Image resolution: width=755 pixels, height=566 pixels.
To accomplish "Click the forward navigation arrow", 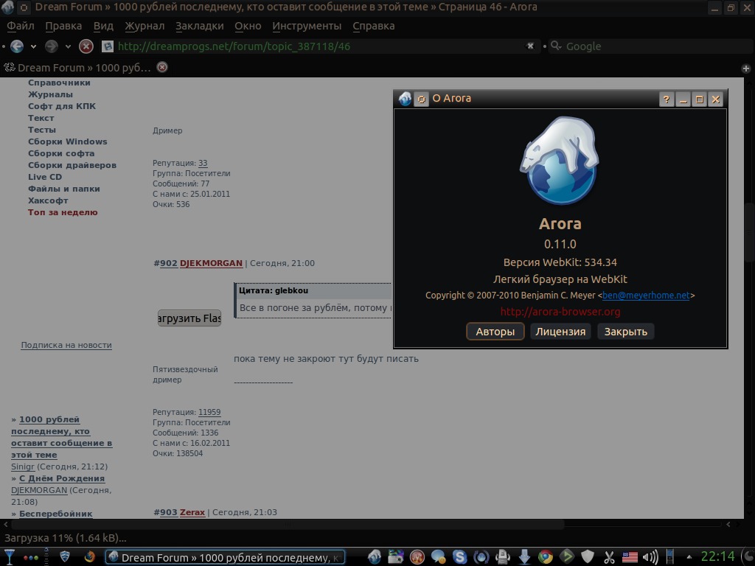I will (52, 46).
